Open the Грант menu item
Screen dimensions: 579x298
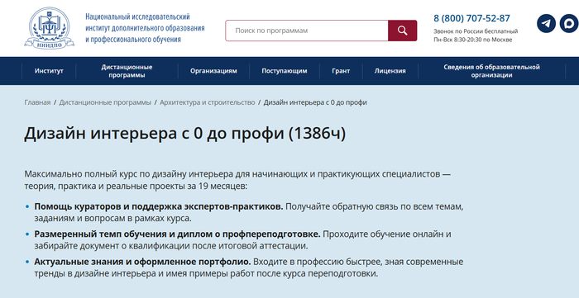(341, 71)
